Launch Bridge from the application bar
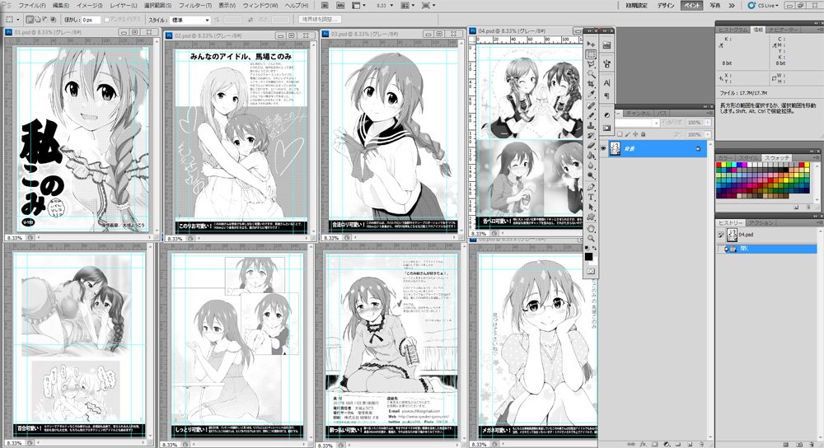Viewport: 824px width, 448px height. [x=325, y=5]
